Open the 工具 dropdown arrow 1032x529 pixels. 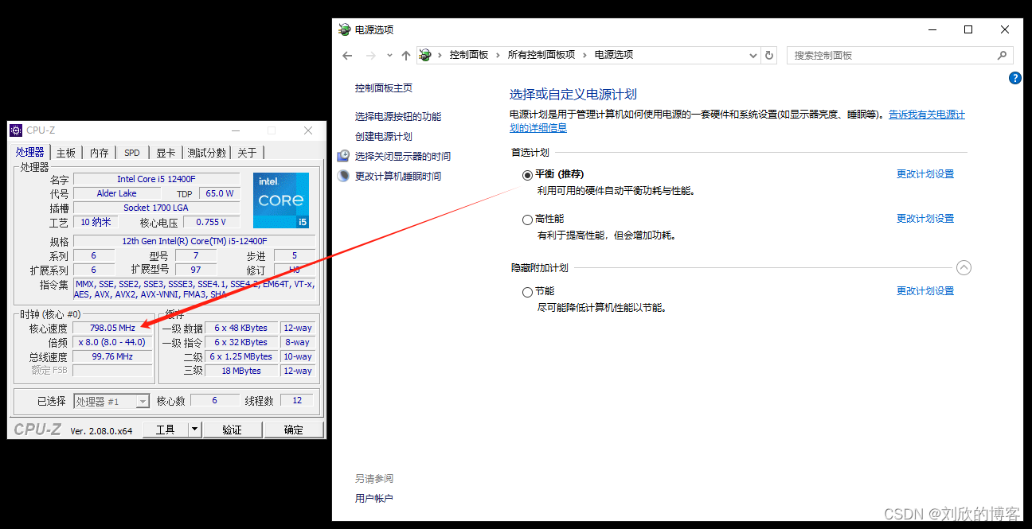(194, 430)
